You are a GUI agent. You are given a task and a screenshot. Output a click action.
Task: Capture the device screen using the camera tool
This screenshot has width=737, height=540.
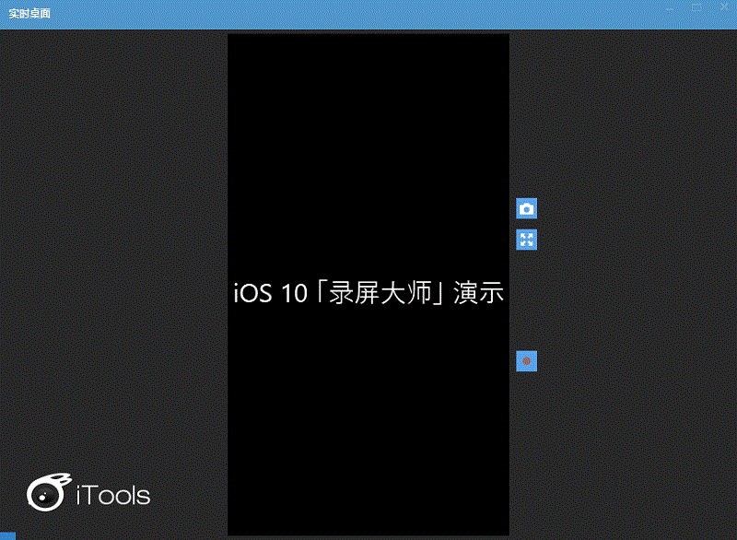pos(525,209)
